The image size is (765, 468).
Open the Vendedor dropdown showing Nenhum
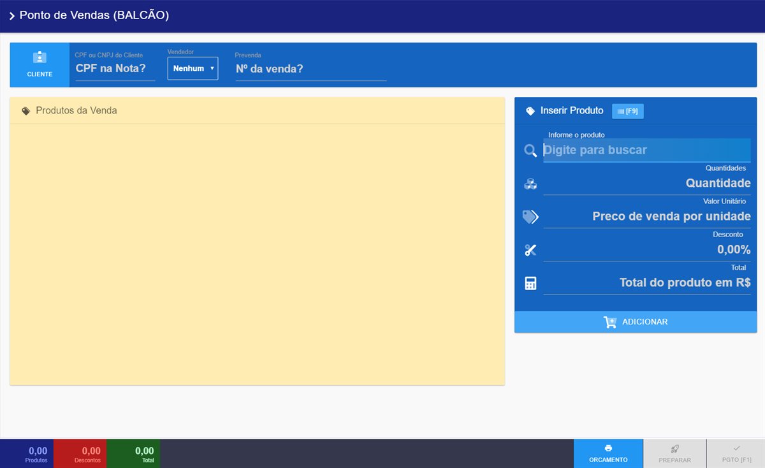[x=193, y=68]
